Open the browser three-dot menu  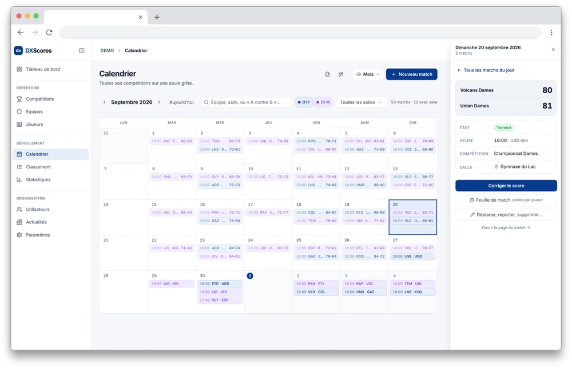[x=551, y=33]
